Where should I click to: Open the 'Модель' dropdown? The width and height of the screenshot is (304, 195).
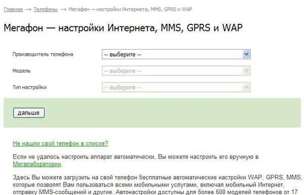pyautogui.click(x=176, y=71)
